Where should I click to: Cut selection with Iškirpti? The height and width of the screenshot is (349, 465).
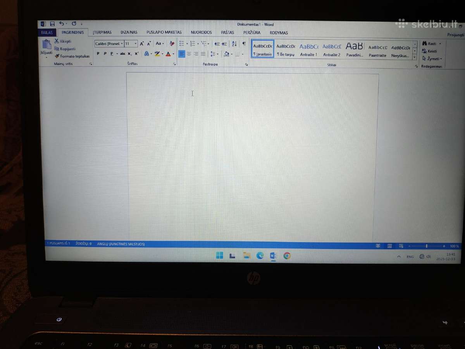click(x=63, y=41)
